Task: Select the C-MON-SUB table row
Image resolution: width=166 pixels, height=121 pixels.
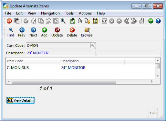Action: coord(80,68)
